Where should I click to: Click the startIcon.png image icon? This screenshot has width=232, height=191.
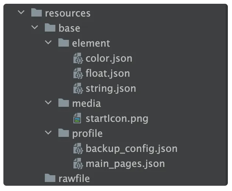tap(78, 119)
